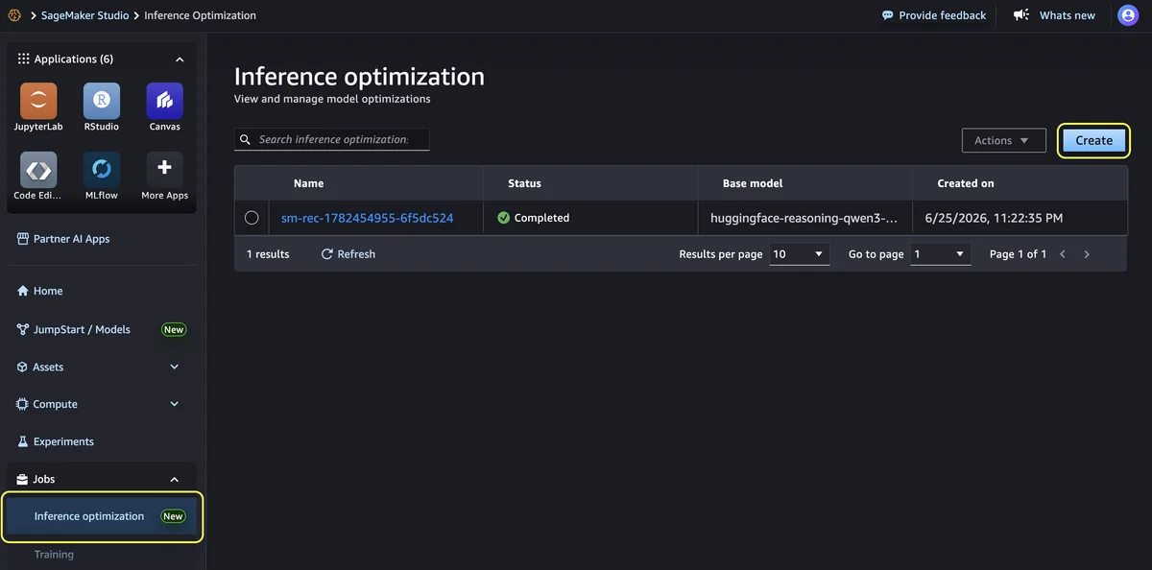Open the Results per page dropdown
The width and height of the screenshot is (1152, 570).
pyautogui.click(x=800, y=254)
